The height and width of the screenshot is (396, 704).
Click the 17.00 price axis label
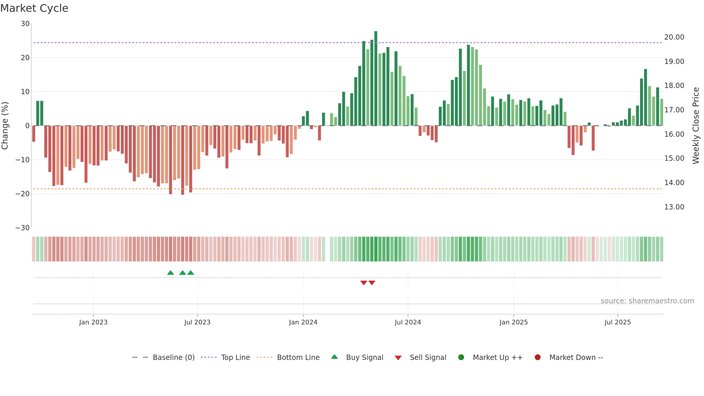coord(674,110)
